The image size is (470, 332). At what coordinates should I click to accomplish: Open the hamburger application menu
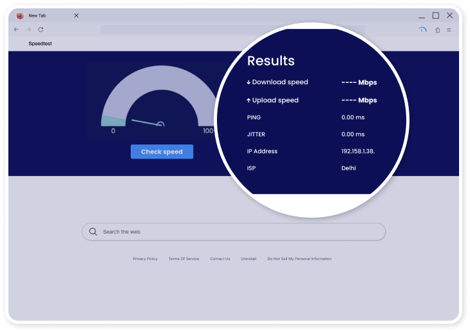point(449,30)
